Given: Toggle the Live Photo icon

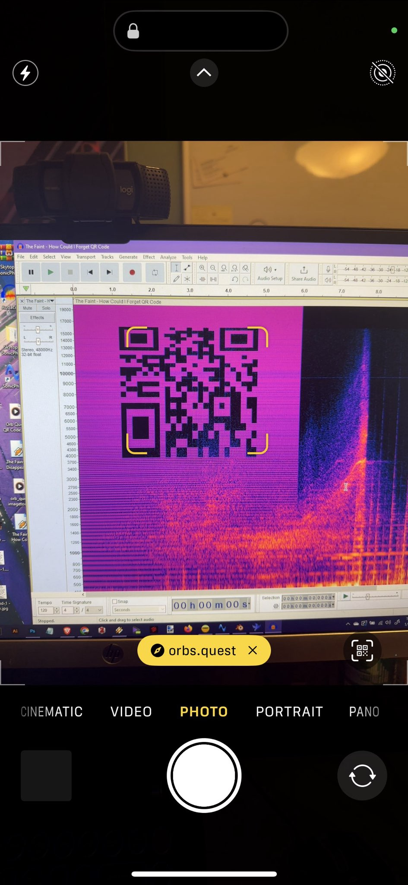Looking at the screenshot, I should coord(383,73).
